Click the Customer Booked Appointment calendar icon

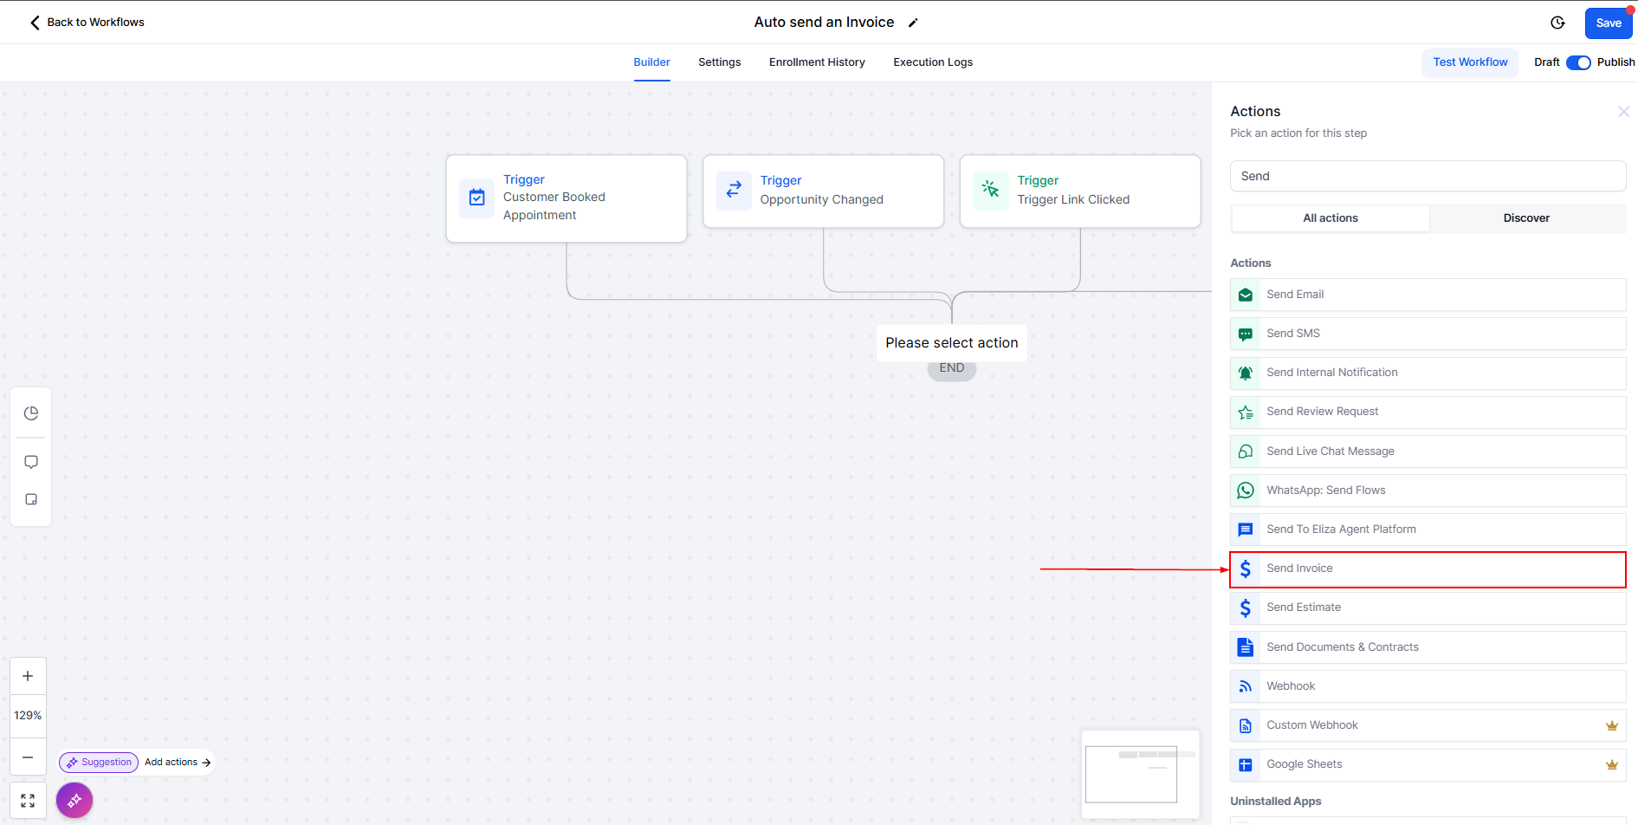tap(477, 198)
